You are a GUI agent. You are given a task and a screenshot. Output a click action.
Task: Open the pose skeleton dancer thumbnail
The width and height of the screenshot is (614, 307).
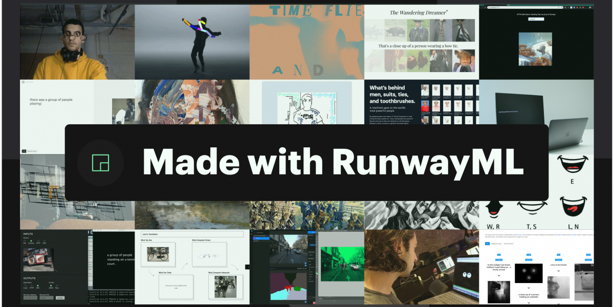click(x=192, y=42)
